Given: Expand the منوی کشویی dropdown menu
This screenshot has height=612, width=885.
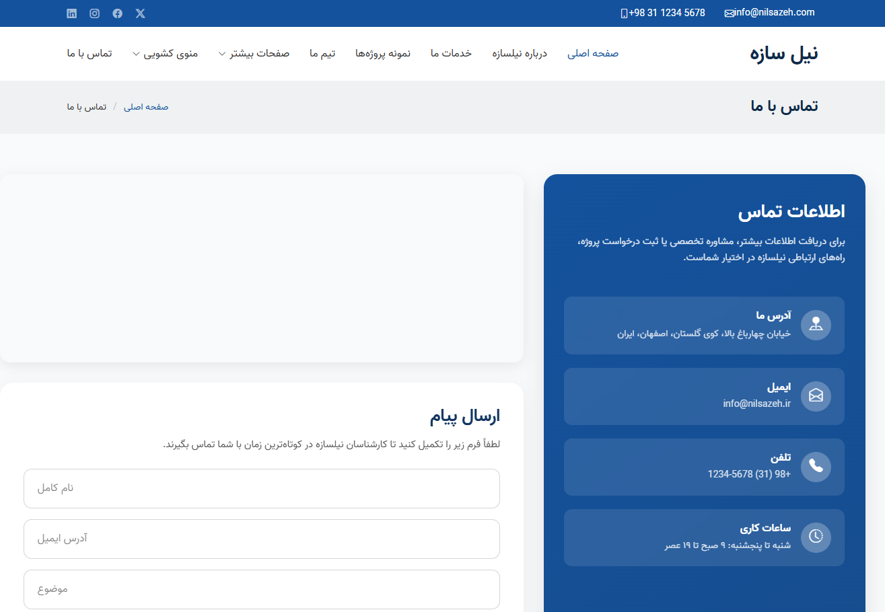Looking at the screenshot, I should [165, 53].
